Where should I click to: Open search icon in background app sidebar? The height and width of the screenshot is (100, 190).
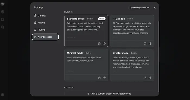pyautogui.click(x=3, y=27)
